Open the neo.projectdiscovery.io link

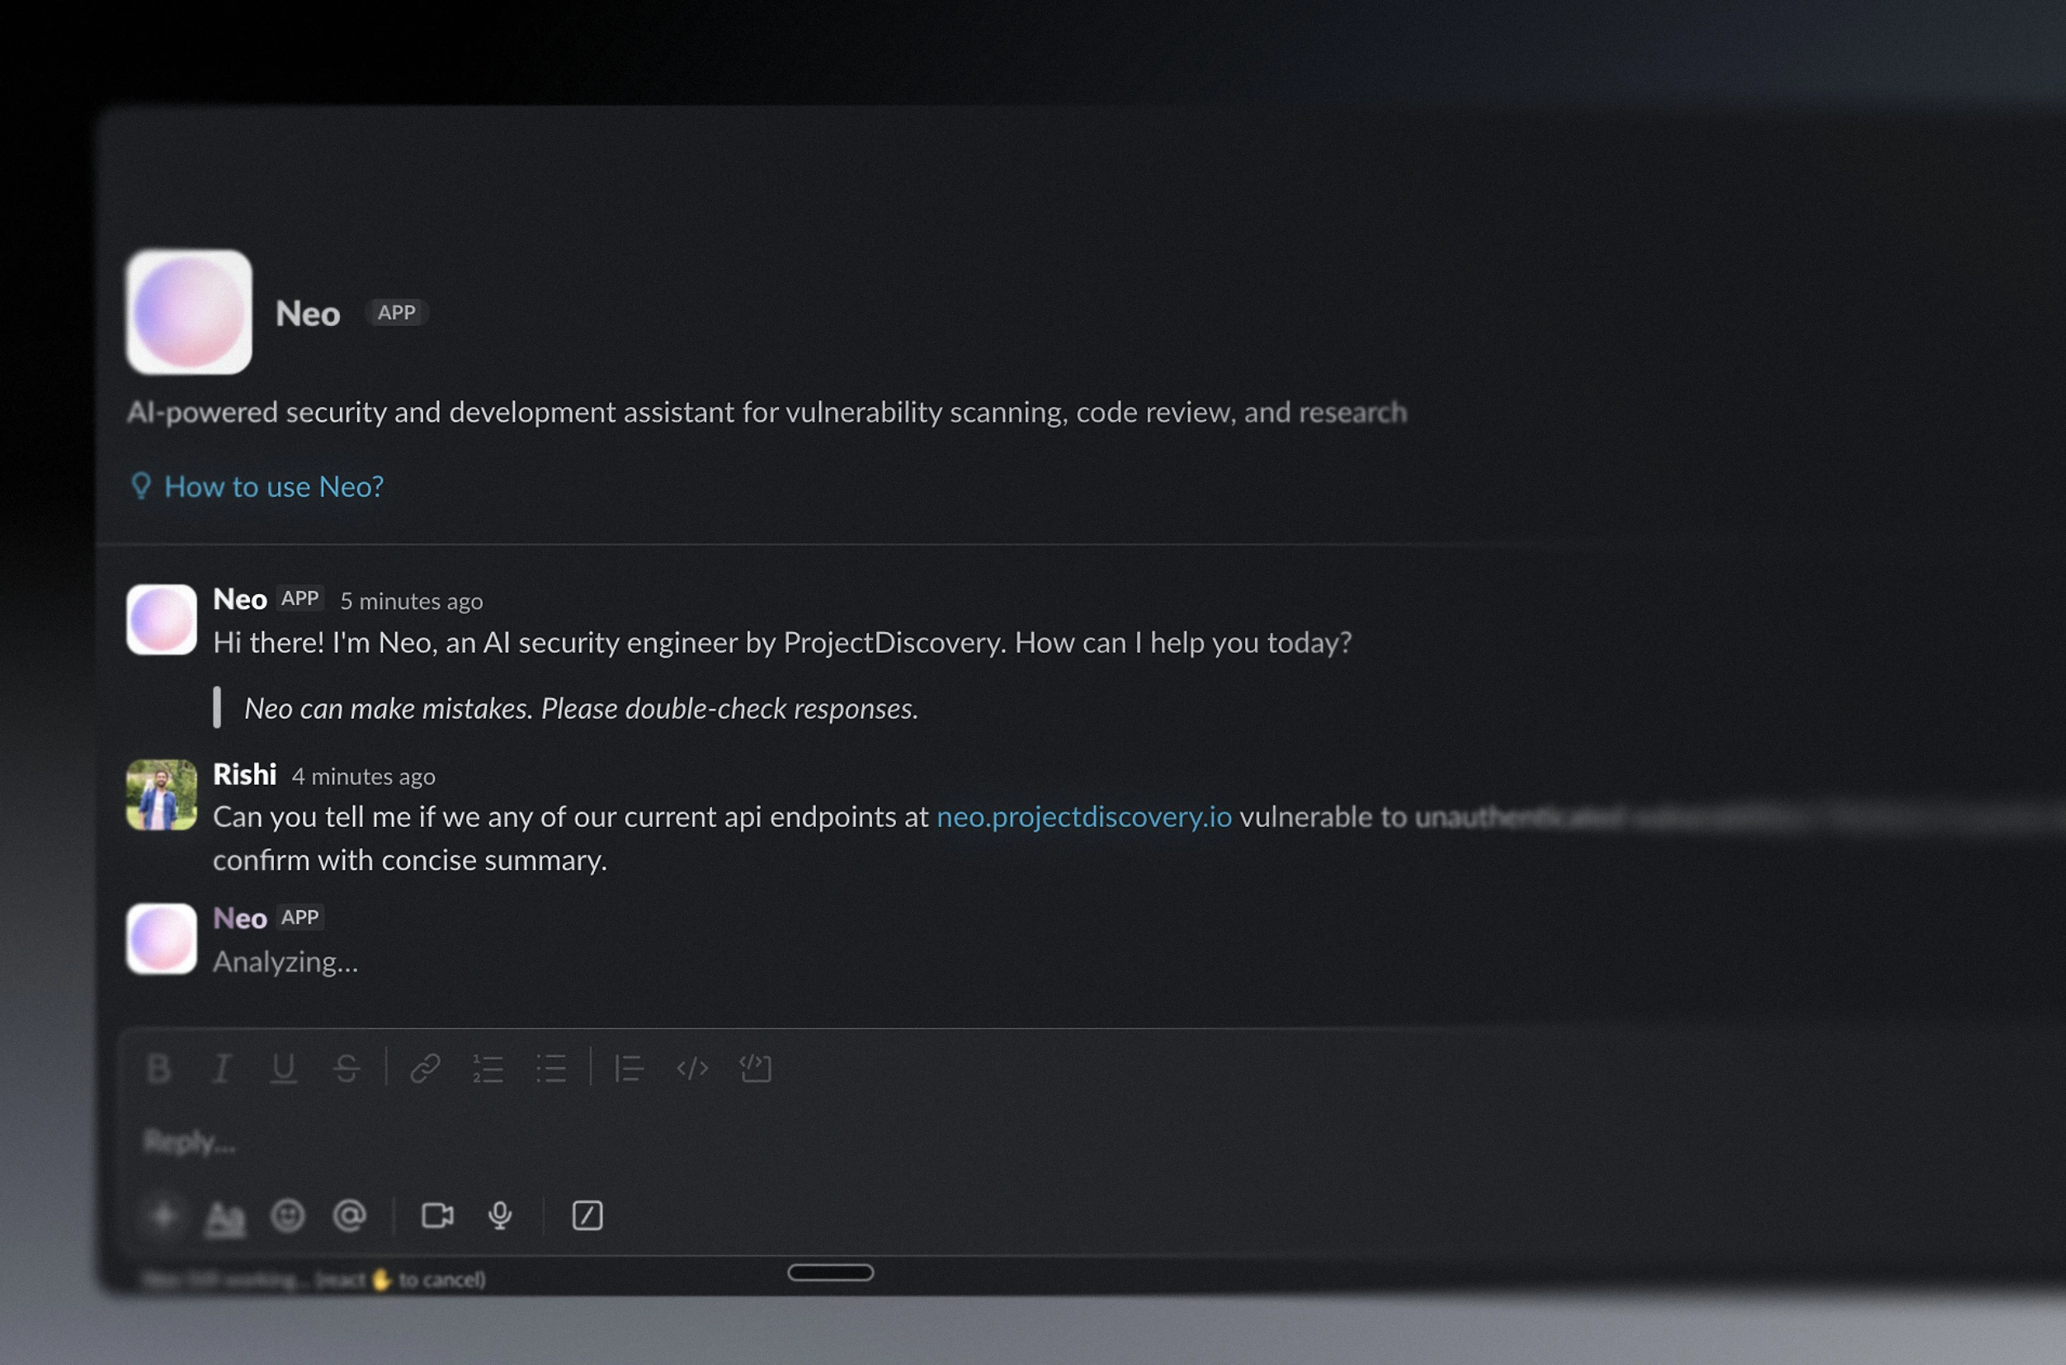tap(1083, 816)
